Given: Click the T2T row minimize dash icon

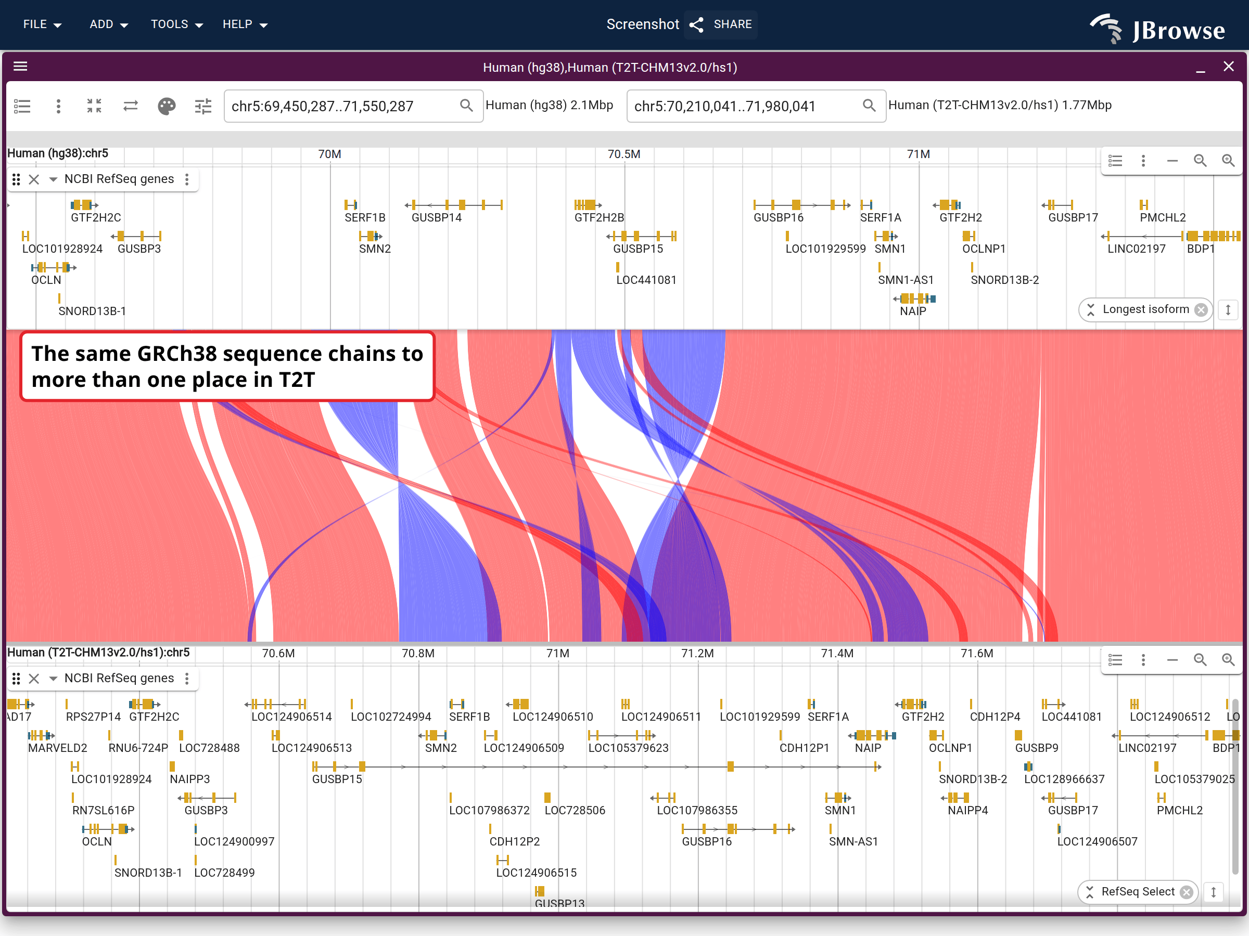Looking at the screenshot, I should [1172, 660].
